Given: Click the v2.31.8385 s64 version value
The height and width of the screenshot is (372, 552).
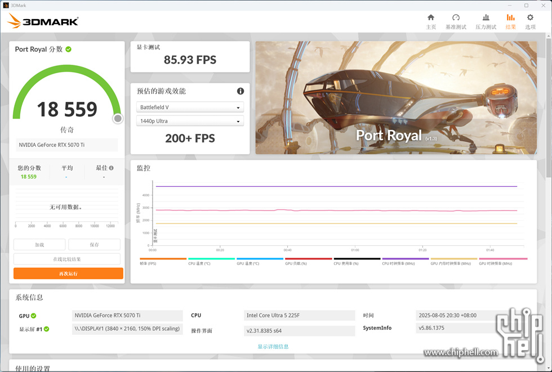Looking at the screenshot, I should 299,330.
